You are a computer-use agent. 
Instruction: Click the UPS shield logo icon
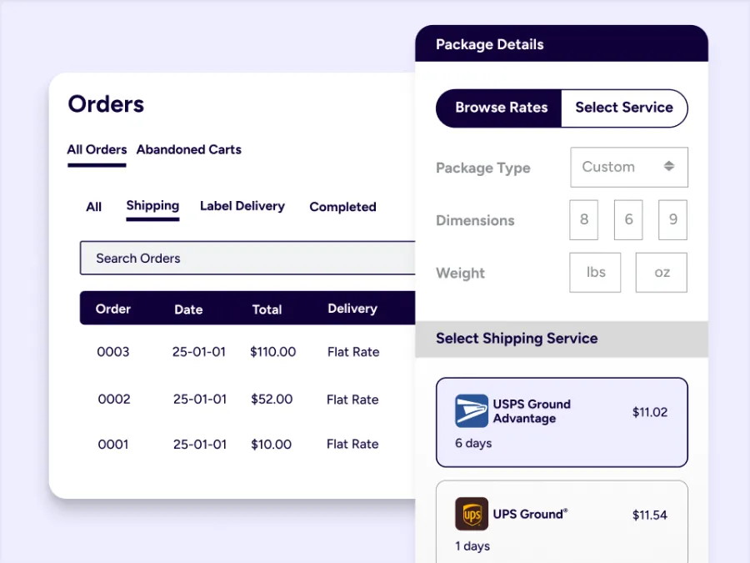point(472,515)
